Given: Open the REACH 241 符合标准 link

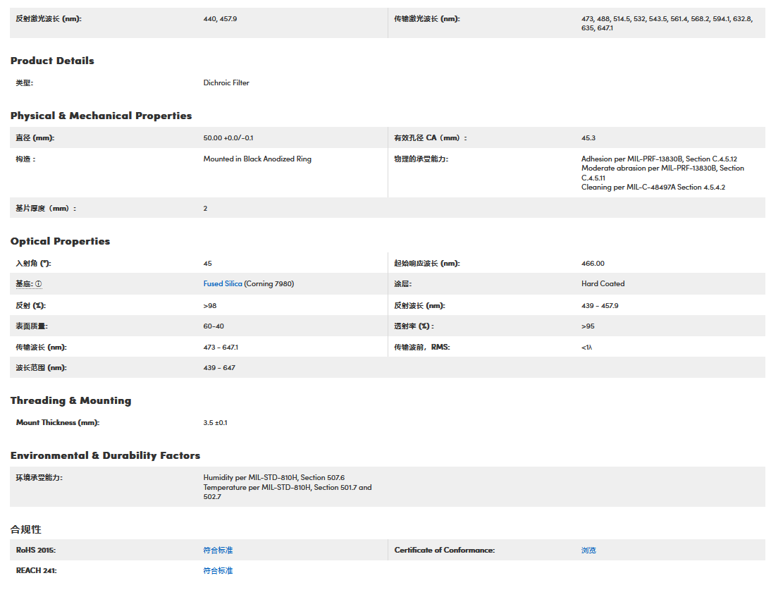Looking at the screenshot, I should (x=218, y=571).
